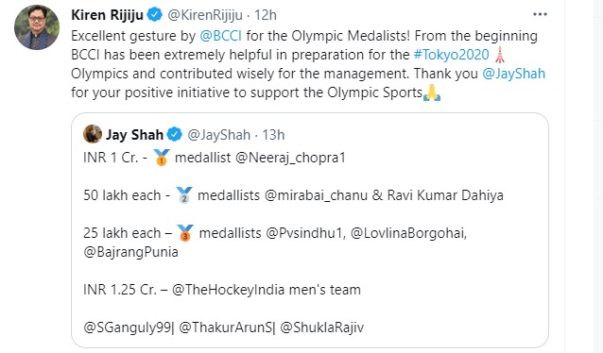Click Jay Shah's verified badge
603x353 pixels.
pyautogui.click(x=175, y=134)
